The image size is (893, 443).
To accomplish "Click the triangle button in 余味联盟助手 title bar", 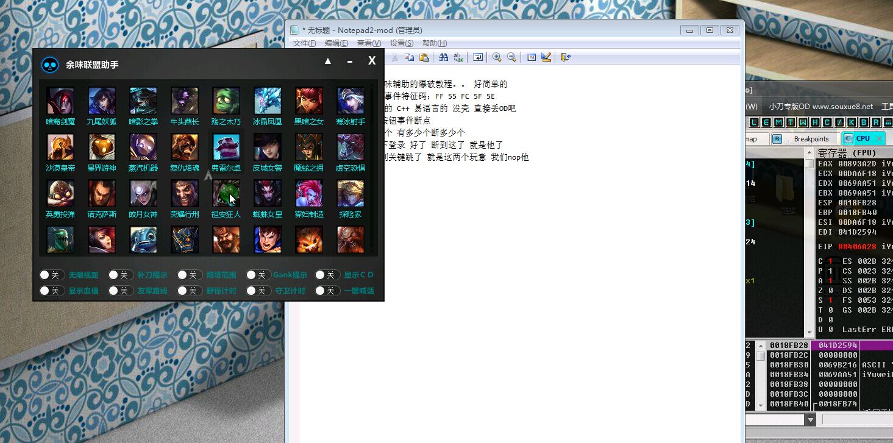I will [328, 61].
